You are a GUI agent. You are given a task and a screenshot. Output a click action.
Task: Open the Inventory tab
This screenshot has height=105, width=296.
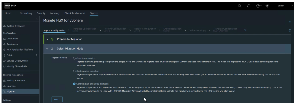(x=55, y=13)
